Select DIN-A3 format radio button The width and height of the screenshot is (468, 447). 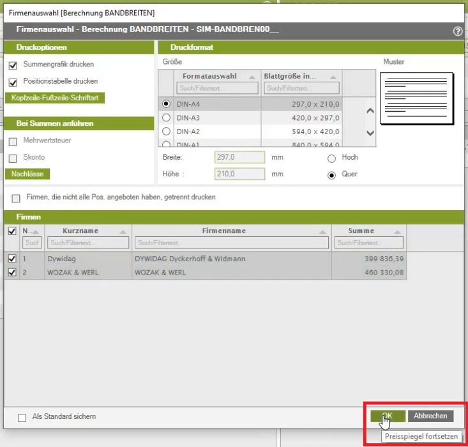[167, 117]
